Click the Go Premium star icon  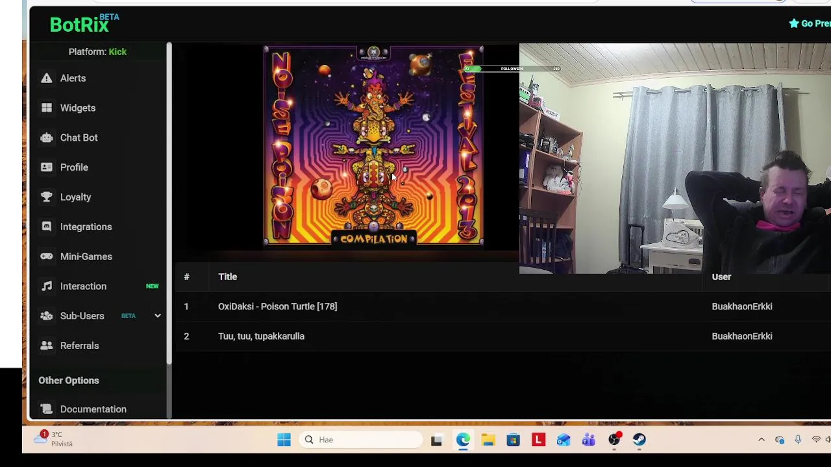pos(794,23)
